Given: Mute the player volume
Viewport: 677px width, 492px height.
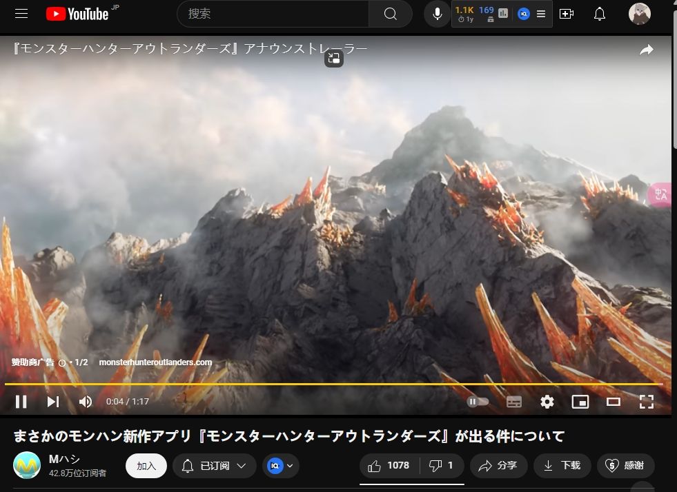Looking at the screenshot, I should click(x=86, y=402).
